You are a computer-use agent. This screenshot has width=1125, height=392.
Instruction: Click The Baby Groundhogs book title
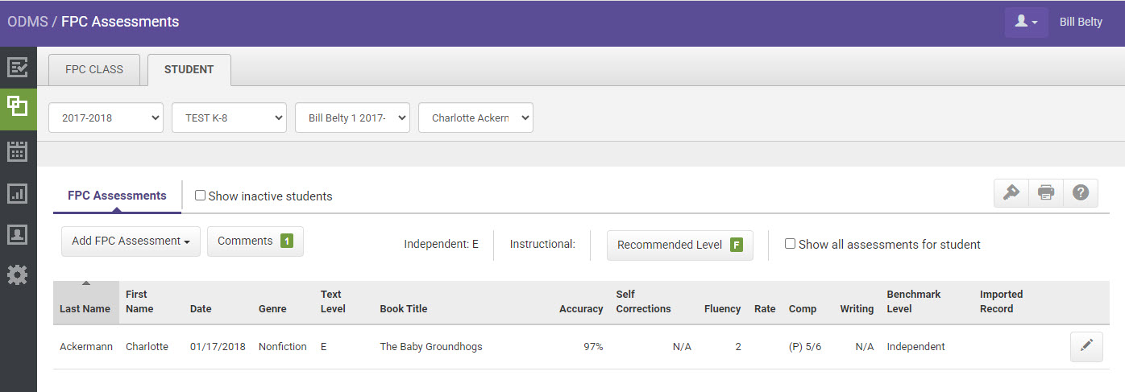pyautogui.click(x=431, y=346)
